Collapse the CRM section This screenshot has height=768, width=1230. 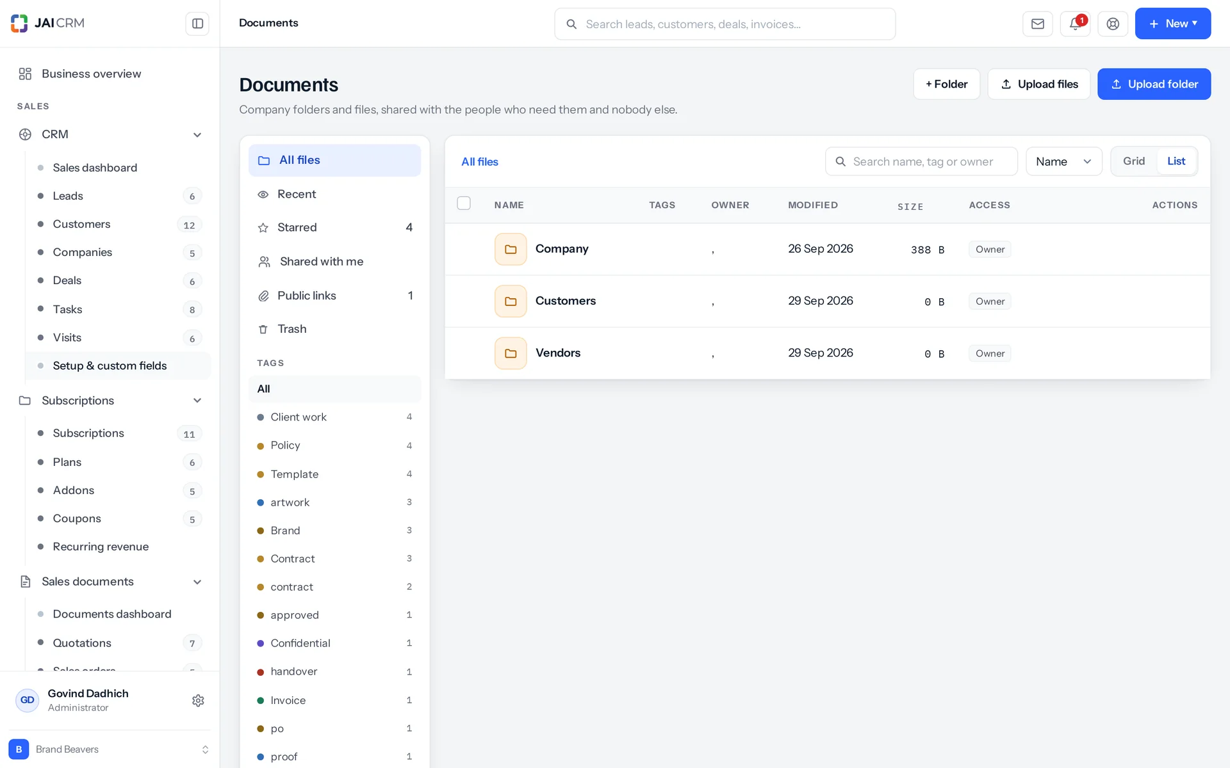[197, 134]
